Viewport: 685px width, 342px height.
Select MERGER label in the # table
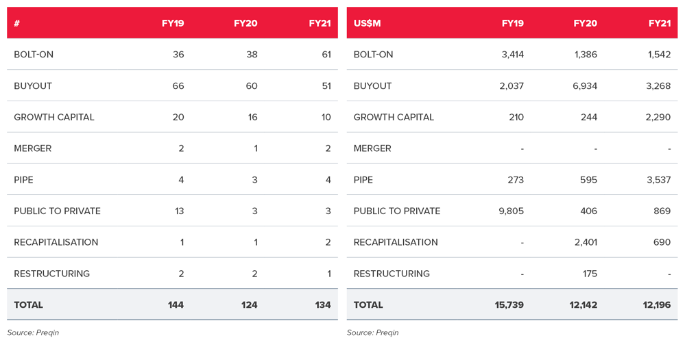click(x=33, y=148)
